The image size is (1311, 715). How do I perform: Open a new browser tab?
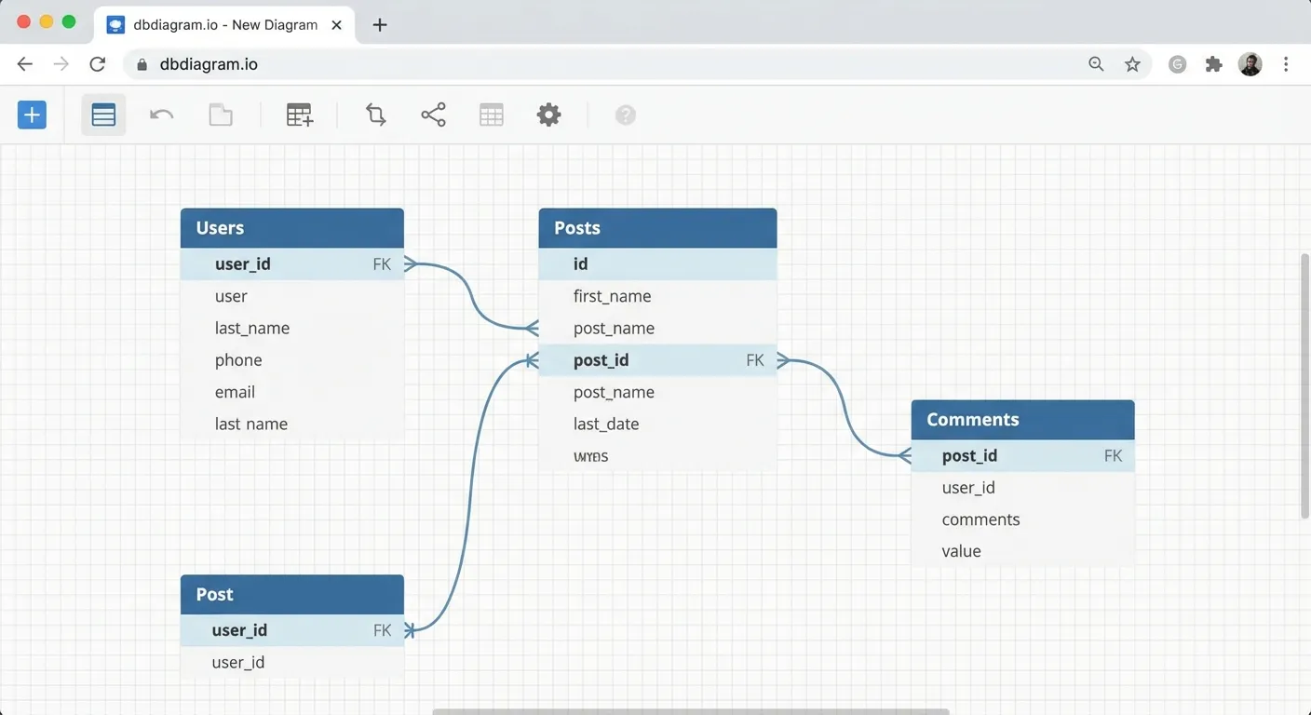coord(380,25)
